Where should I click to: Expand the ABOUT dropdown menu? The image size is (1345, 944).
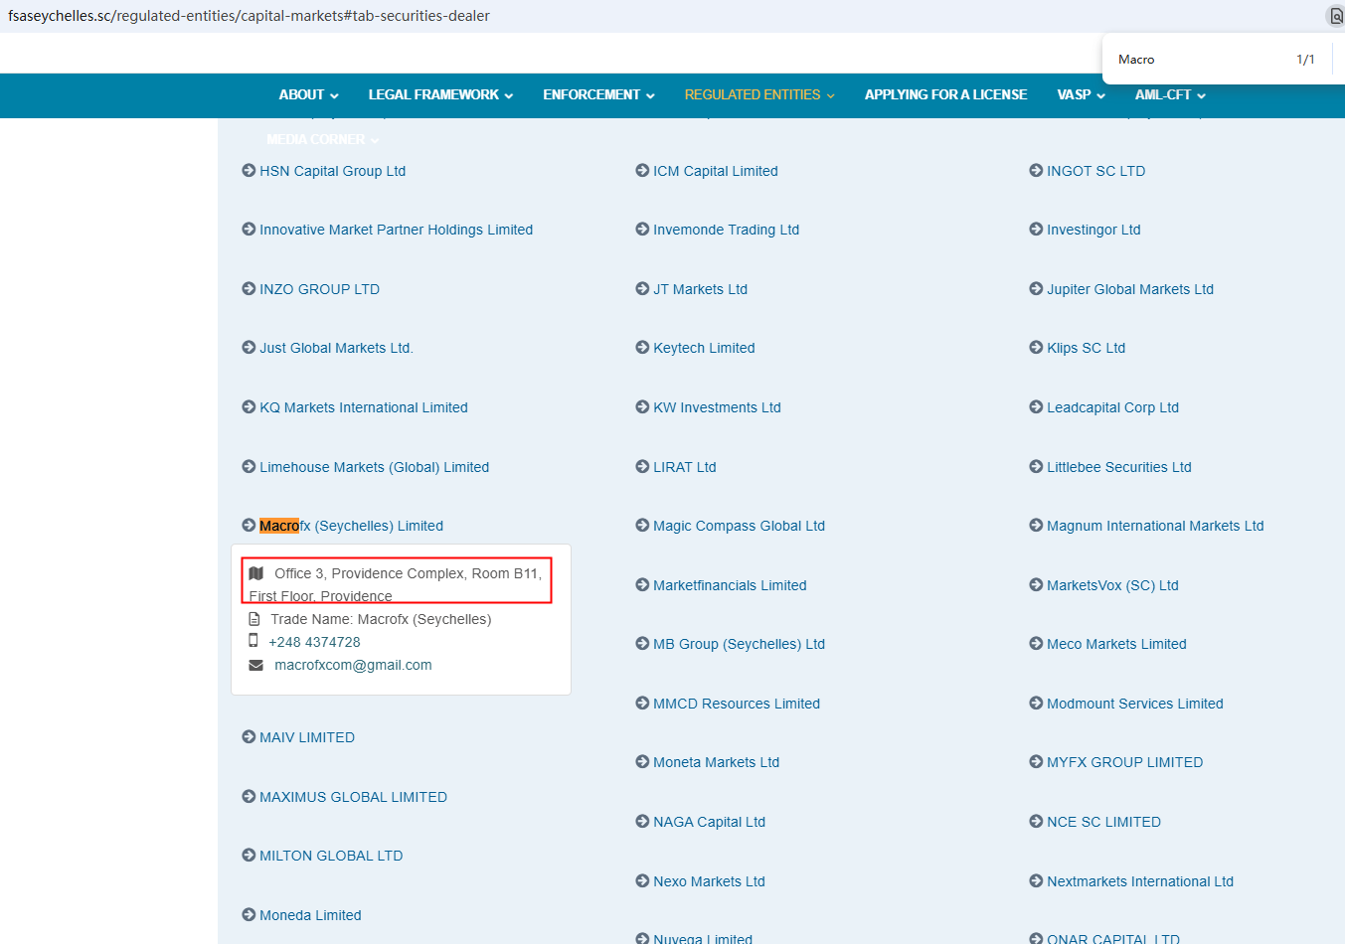(x=308, y=95)
